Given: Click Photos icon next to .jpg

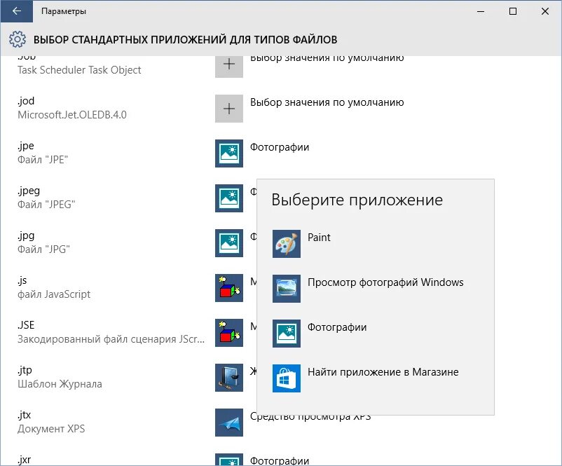Looking at the screenshot, I should tap(229, 243).
